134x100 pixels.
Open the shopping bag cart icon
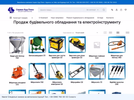click(121, 10)
